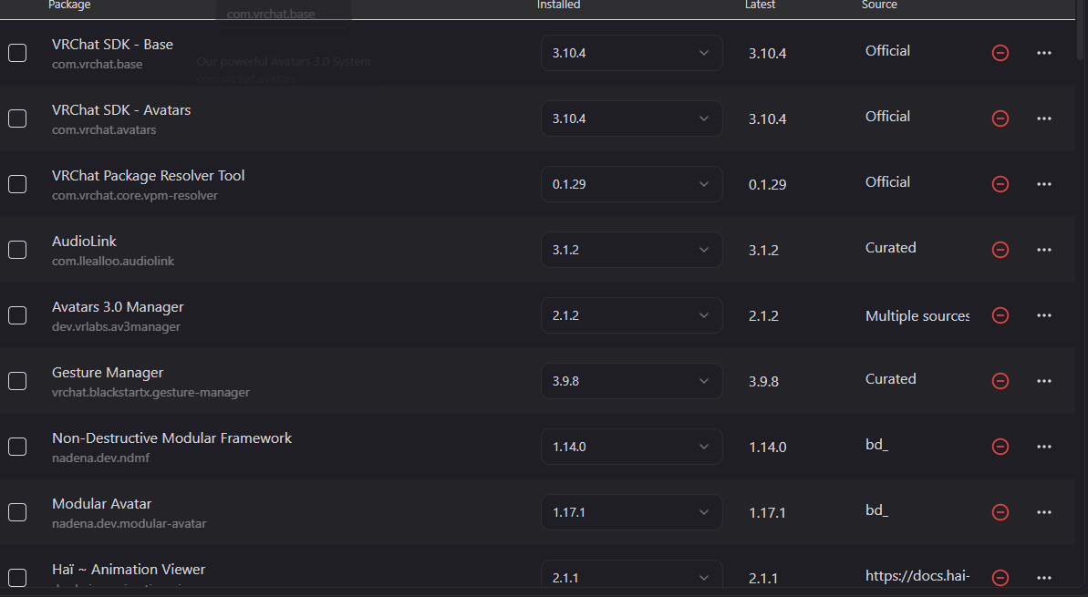
Task: Remove Non-Destructive Modular Framework package
Action: [x=1000, y=447]
